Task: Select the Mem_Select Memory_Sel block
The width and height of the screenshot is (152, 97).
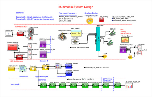Action: tap(76, 33)
